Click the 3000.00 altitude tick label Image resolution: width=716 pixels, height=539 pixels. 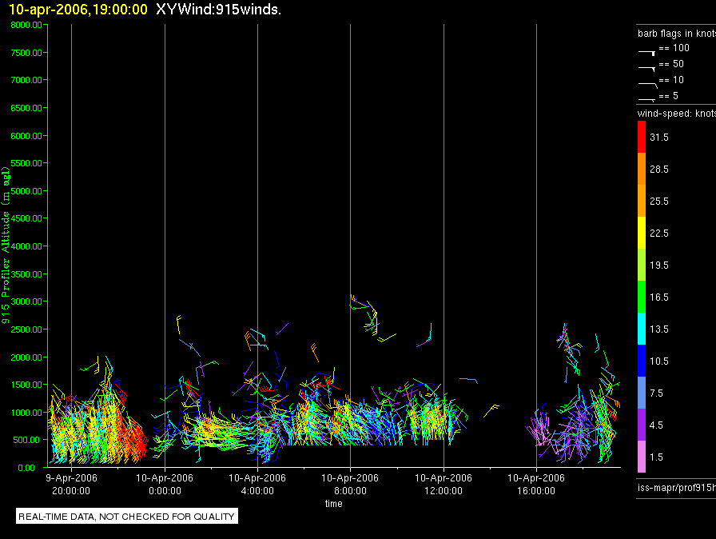pyautogui.click(x=26, y=301)
